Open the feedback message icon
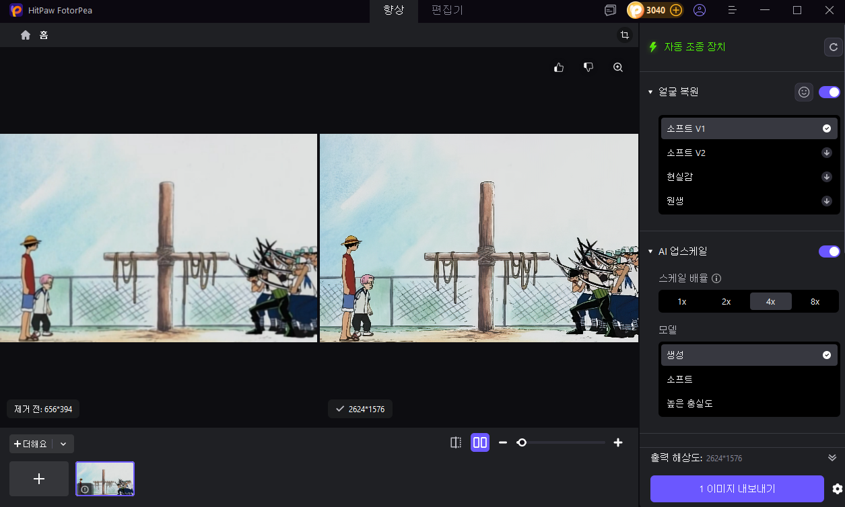Image resolution: width=845 pixels, height=507 pixels. (x=610, y=10)
